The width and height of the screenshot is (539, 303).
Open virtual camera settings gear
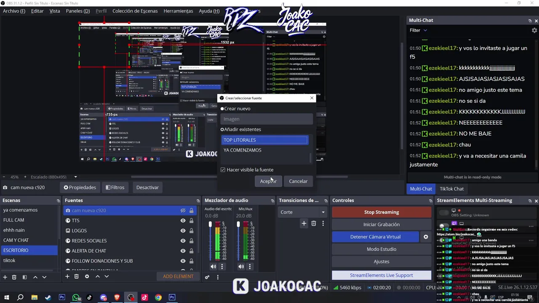click(x=426, y=237)
